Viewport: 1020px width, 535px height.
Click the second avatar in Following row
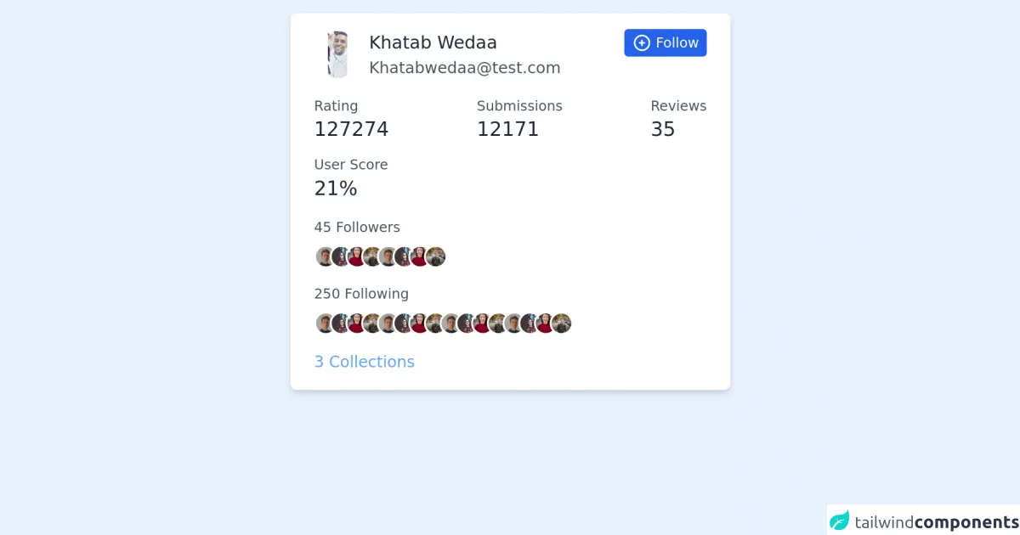coord(340,323)
